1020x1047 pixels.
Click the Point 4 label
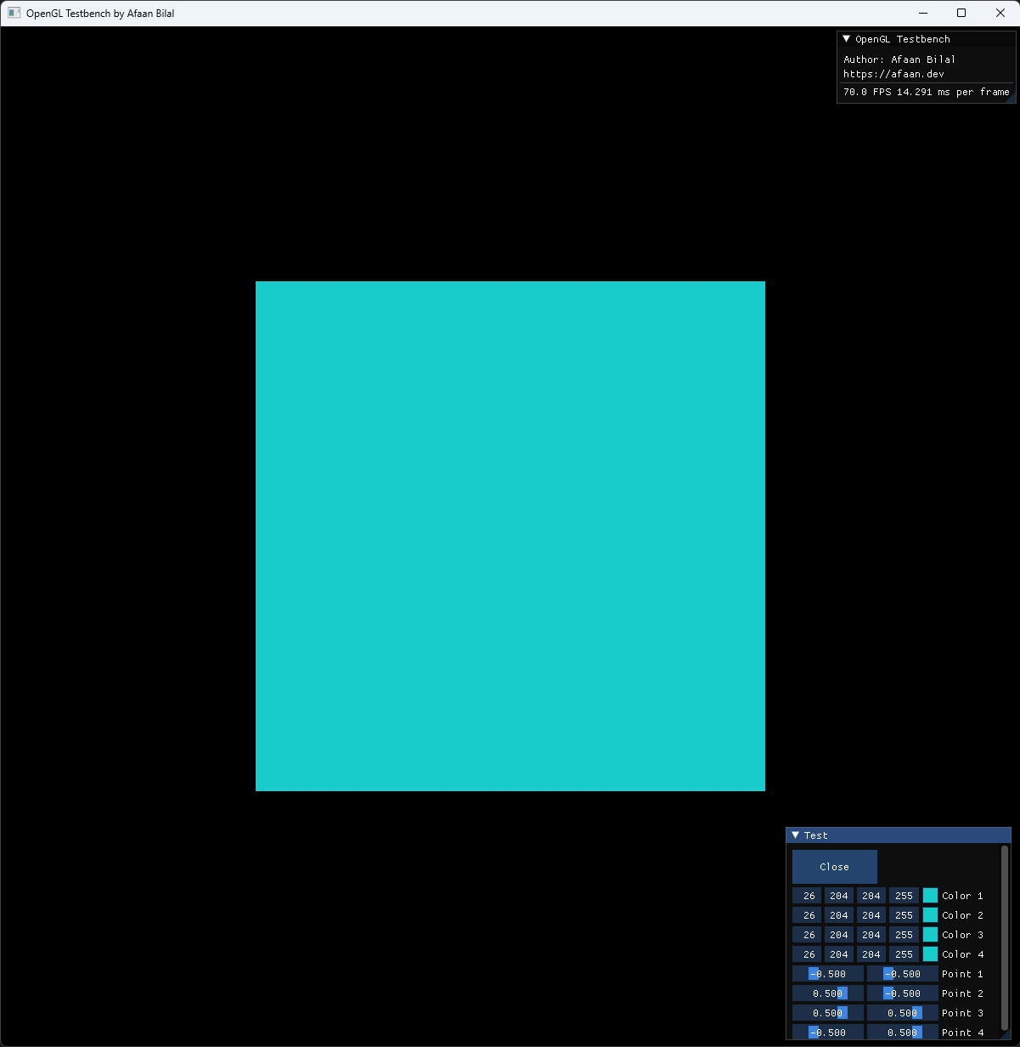point(962,1033)
